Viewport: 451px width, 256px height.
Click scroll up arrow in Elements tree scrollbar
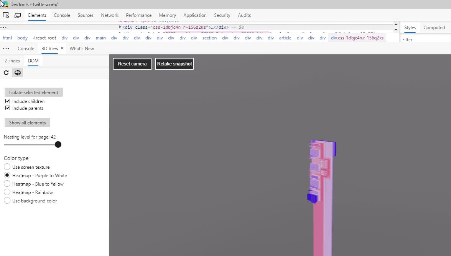point(396,24)
